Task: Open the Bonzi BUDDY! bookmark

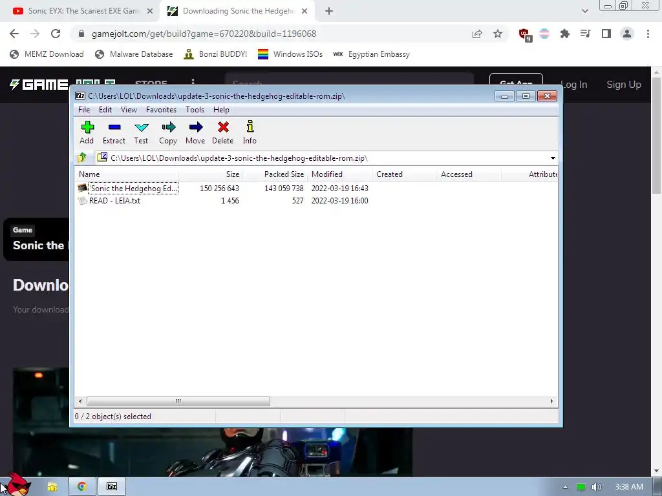Action: coord(215,54)
